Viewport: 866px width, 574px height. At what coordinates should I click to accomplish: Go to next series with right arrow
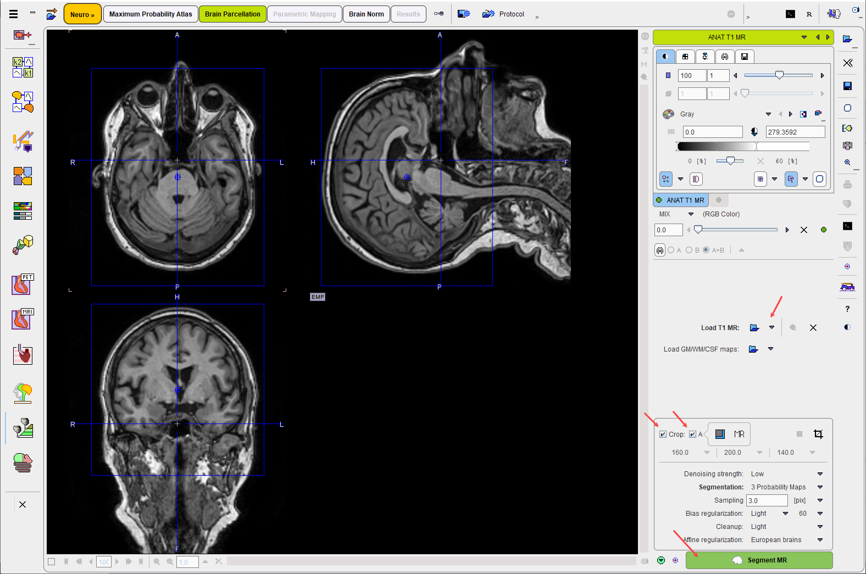[x=828, y=37]
